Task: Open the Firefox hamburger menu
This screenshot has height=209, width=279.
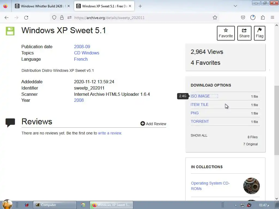Action: click(x=272, y=17)
